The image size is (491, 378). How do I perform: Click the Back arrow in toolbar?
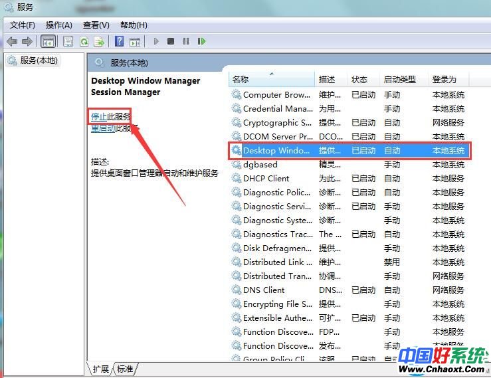tap(12, 41)
